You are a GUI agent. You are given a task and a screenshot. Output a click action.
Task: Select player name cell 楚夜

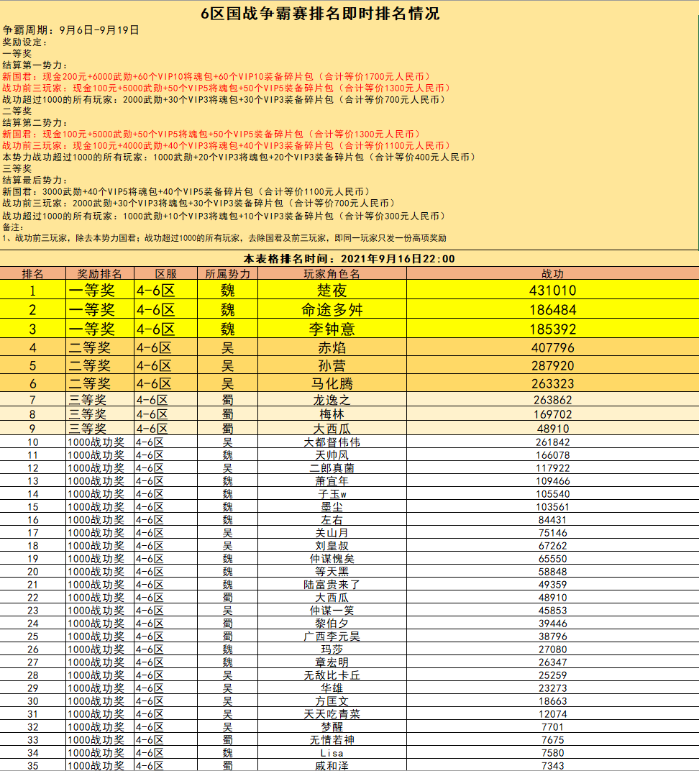point(332,290)
